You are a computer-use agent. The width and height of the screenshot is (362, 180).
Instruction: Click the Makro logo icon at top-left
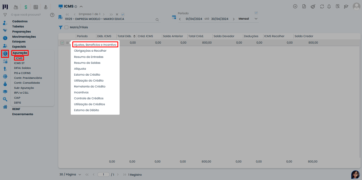coord(5,7)
